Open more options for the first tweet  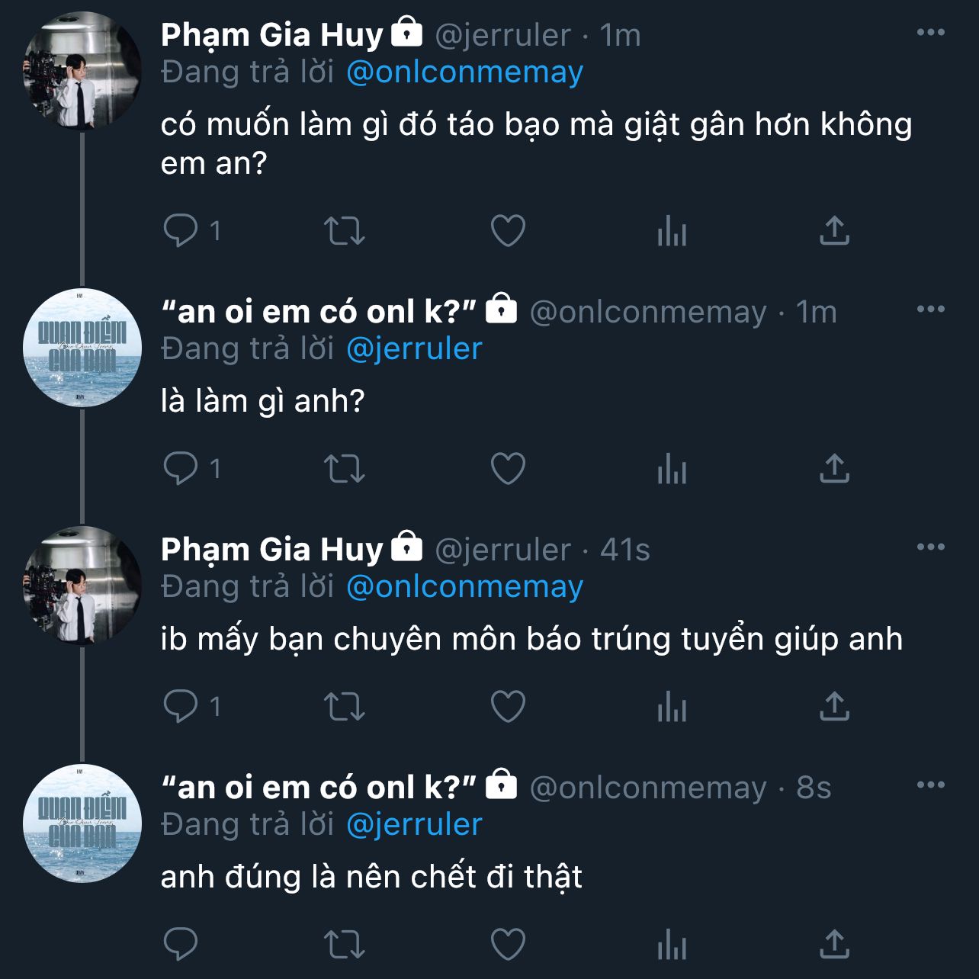[930, 33]
